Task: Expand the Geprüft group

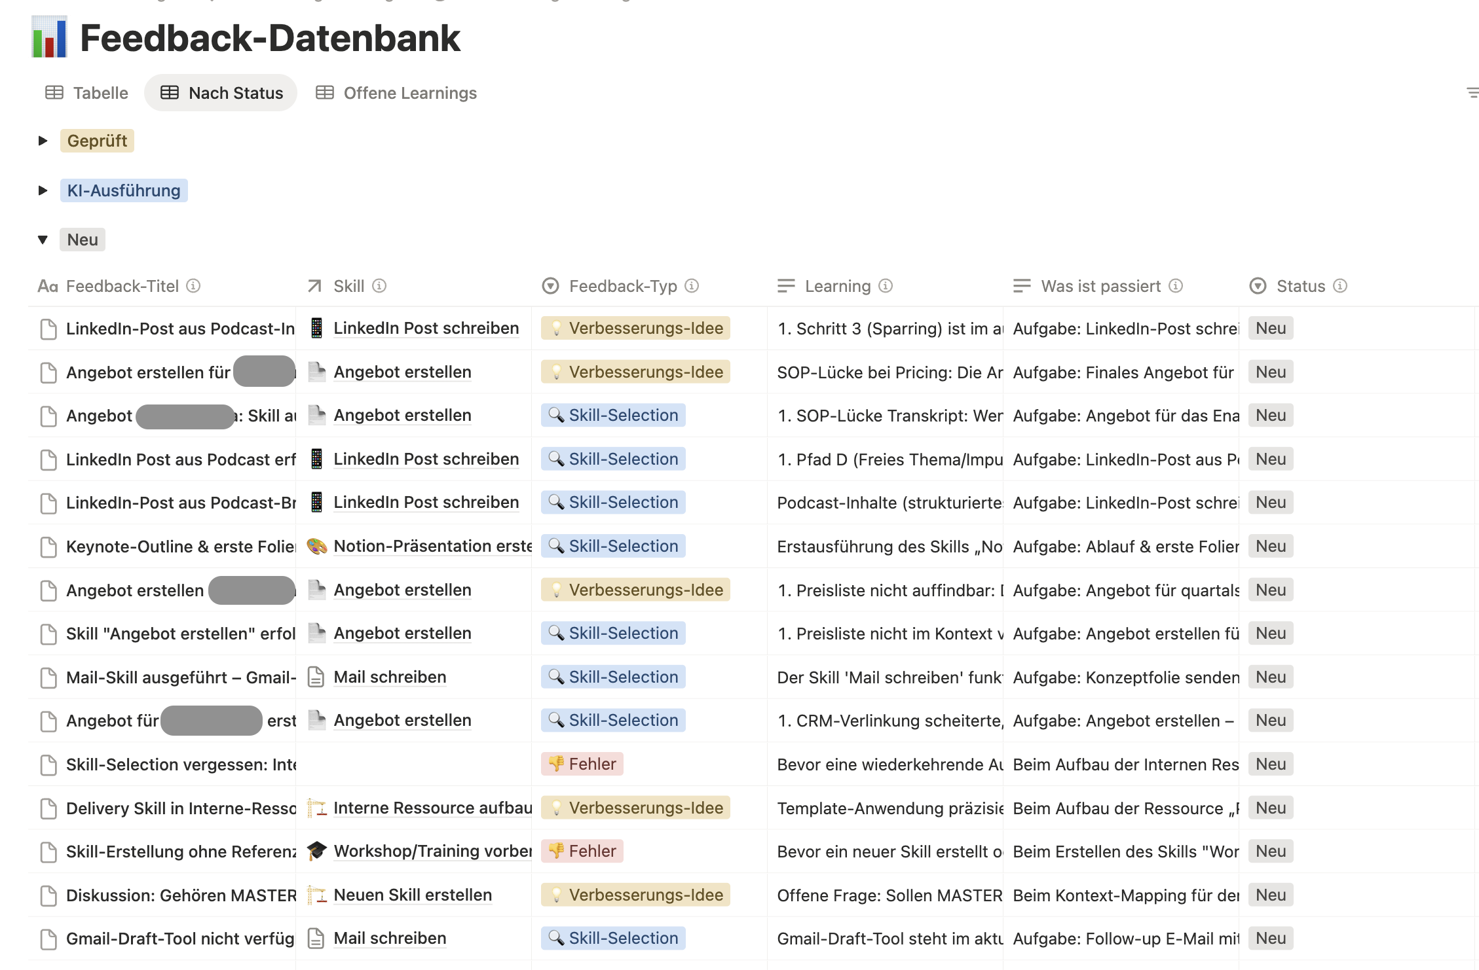Action: [43, 141]
